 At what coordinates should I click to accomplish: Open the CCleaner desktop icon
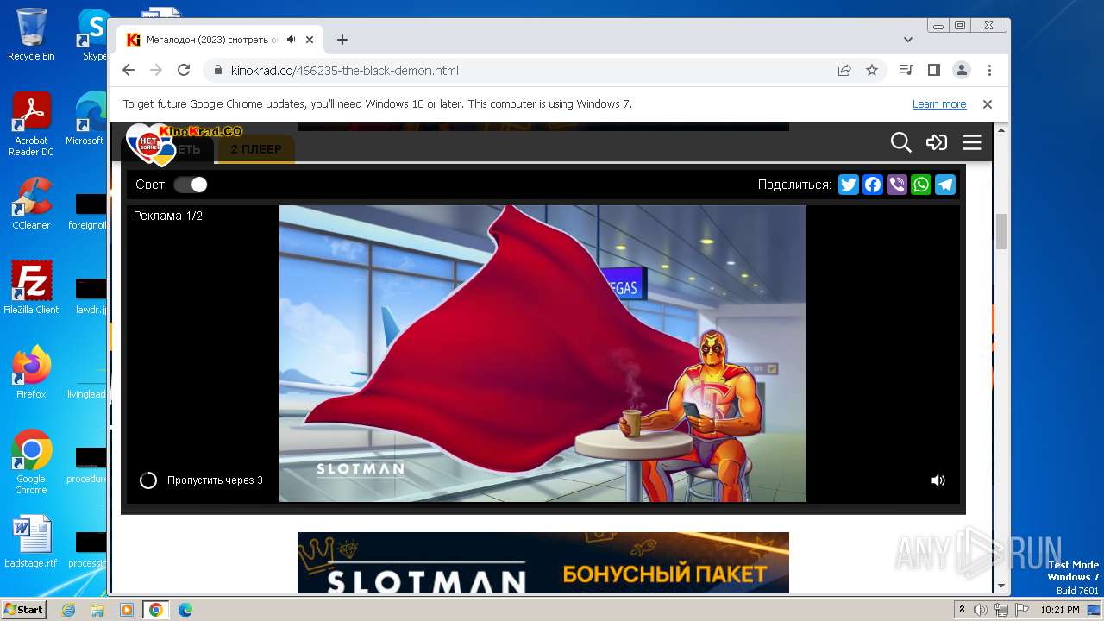(x=31, y=204)
